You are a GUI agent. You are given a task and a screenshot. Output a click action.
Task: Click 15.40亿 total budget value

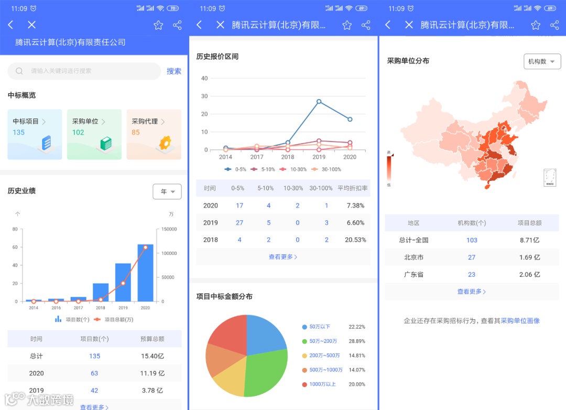click(x=153, y=356)
